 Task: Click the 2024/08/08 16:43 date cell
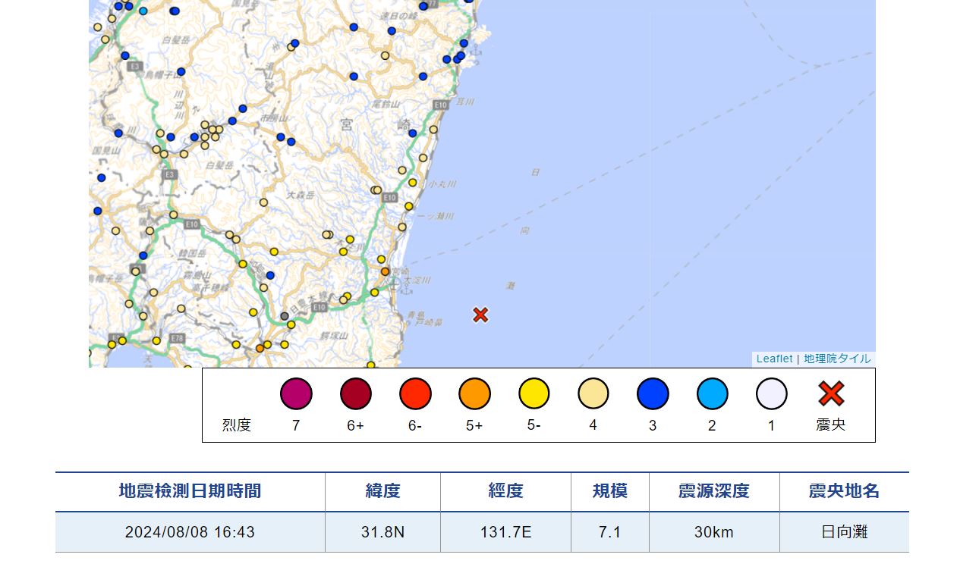(190, 532)
